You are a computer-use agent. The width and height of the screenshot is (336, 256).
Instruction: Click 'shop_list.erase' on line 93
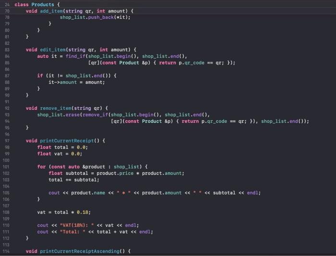tap(58, 115)
